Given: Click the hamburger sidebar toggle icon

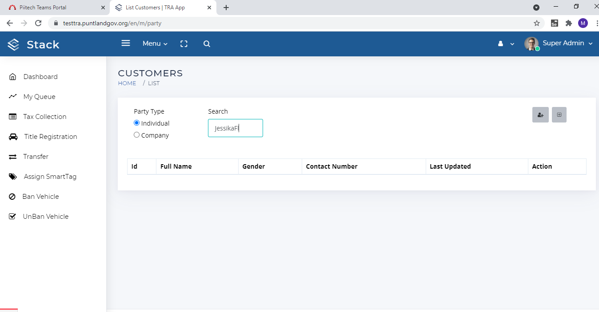Looking at the screenshot, I should coord(126,43).
